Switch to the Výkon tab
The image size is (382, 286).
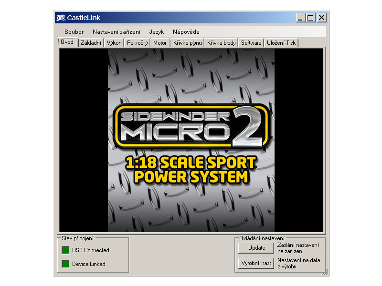click(x=114, y=43)
